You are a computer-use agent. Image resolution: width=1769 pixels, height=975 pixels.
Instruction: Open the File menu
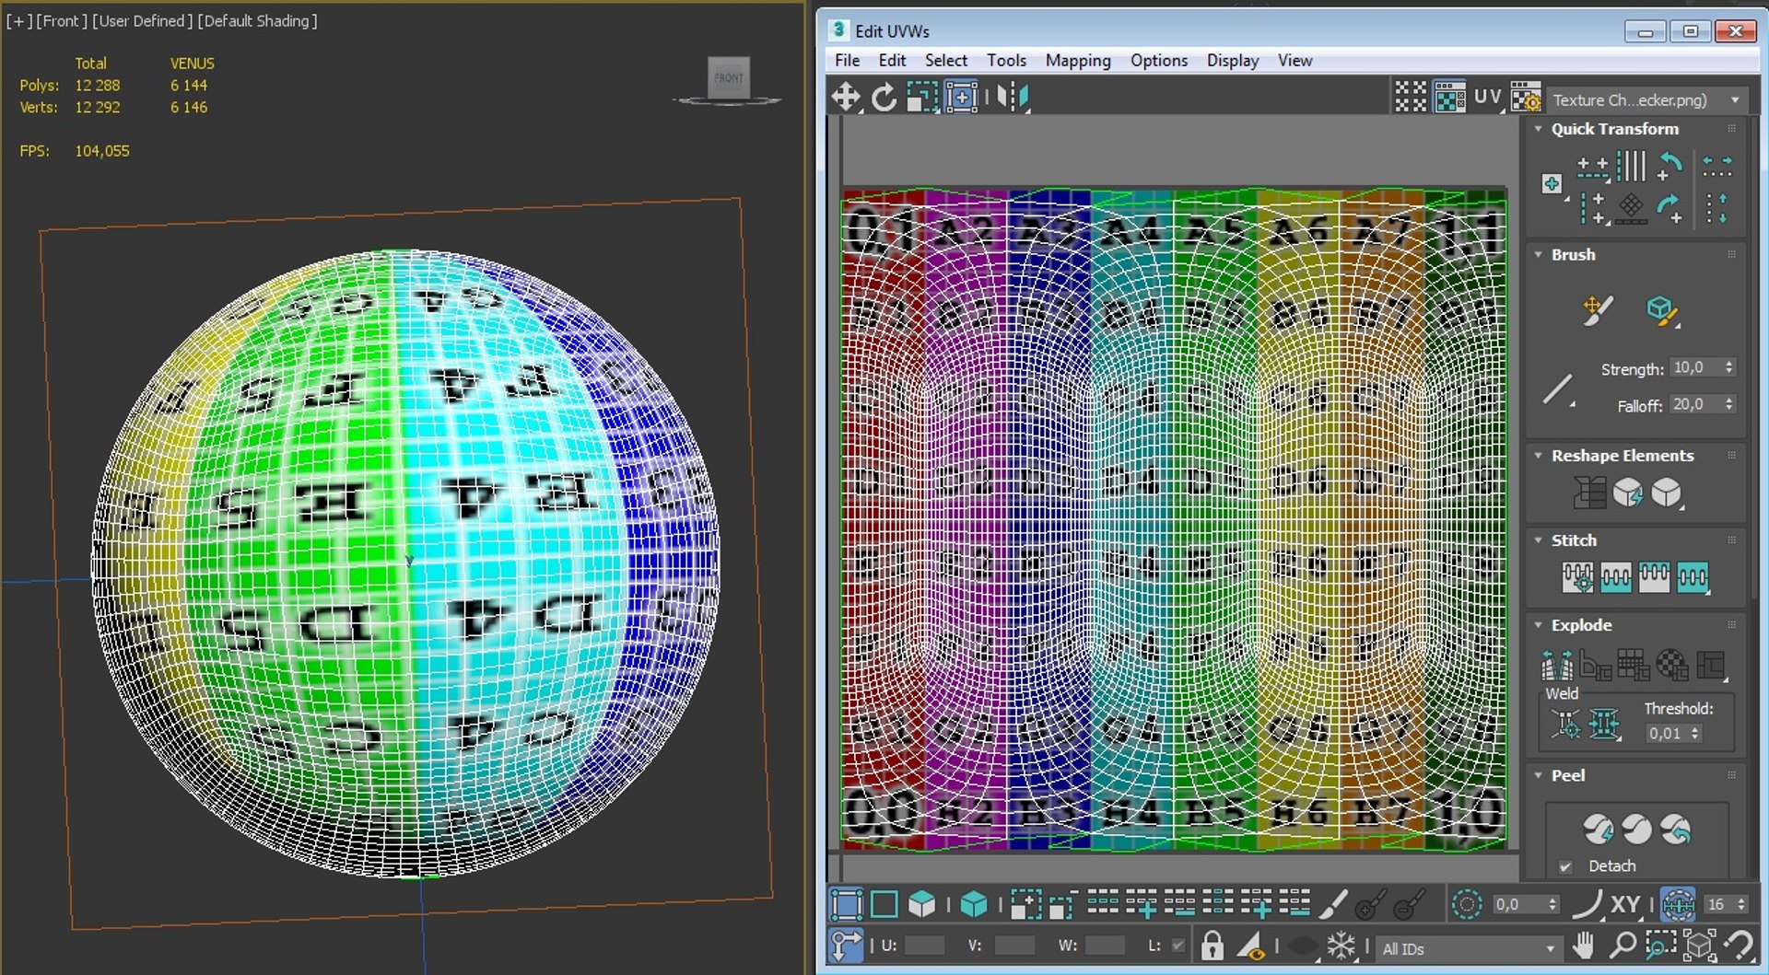tap(847, 61)
